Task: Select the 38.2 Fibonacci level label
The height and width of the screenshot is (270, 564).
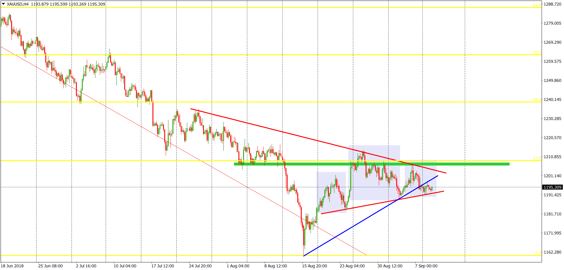Action: coord(537,99)
